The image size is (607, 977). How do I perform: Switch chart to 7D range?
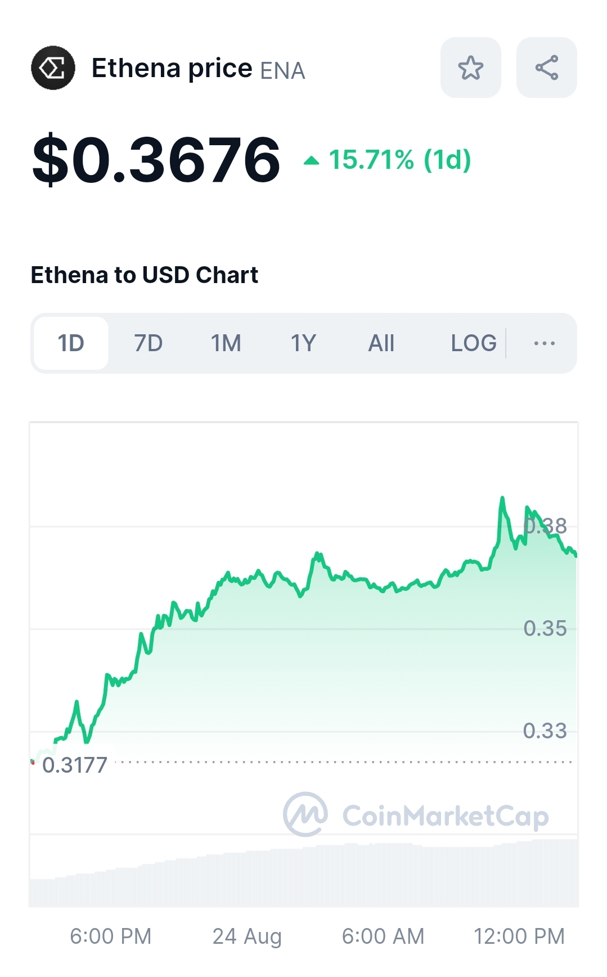[x=149, y=343]
